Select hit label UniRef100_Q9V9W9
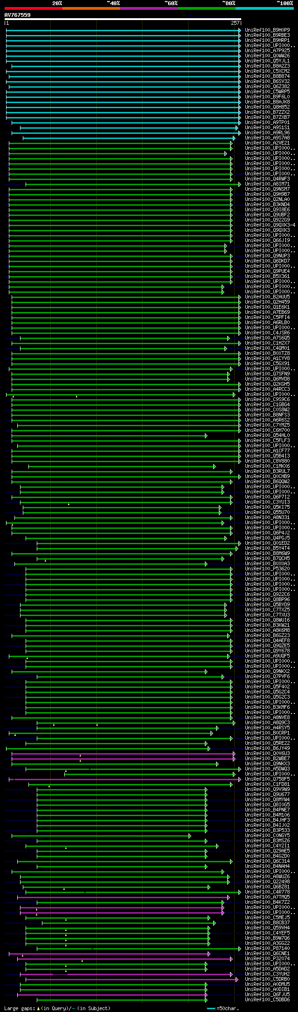 (267, 789)
